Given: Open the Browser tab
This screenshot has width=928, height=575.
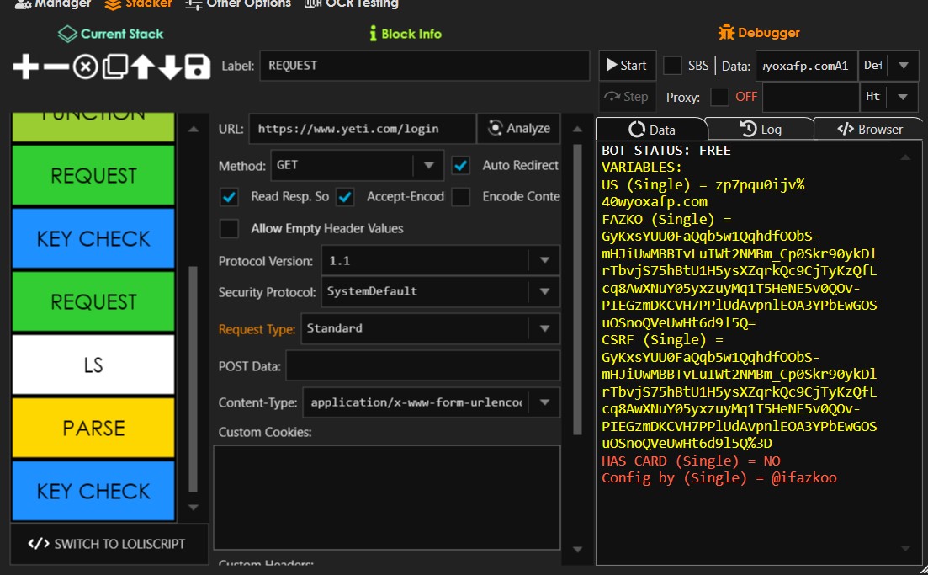Looking at the screenshot, I should pyautogui.click(x=870, y=129).
